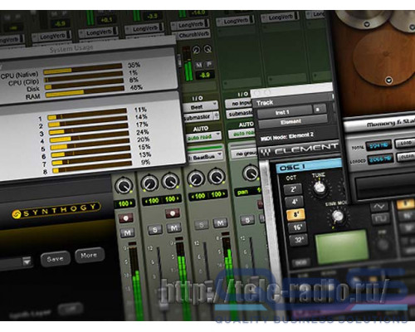Screen dimensions: 415x332
Task: Click the TOTAL memory readout in the Memory panel
Action: [378, 145]
